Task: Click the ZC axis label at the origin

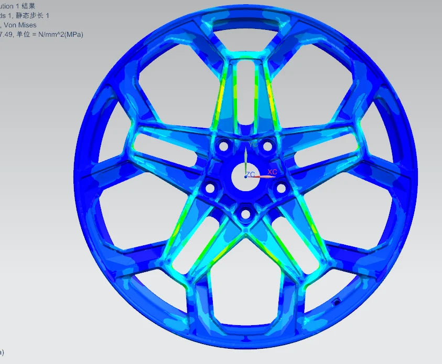Action: coord(250,174)
